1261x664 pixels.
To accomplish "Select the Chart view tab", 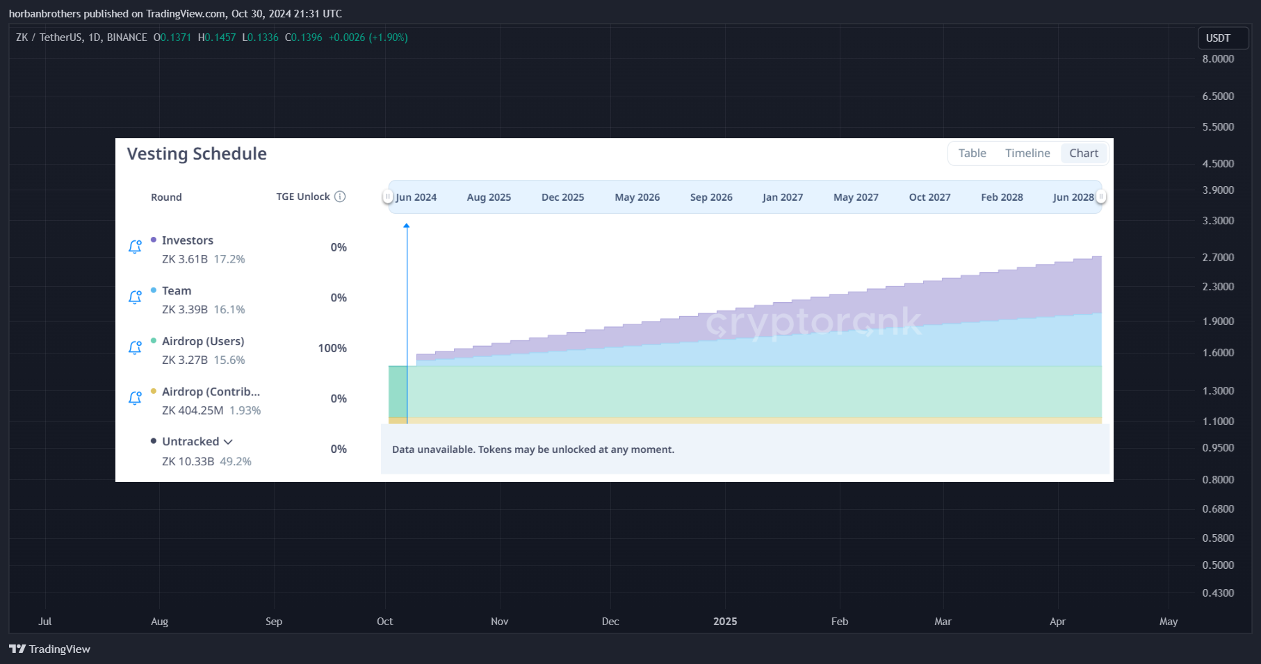I will pyautogui.click(x=1084, y=153).
